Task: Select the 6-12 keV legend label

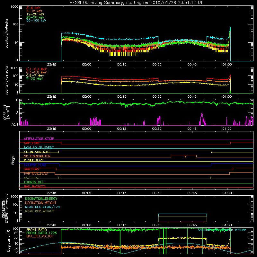Action: (34, 11)
